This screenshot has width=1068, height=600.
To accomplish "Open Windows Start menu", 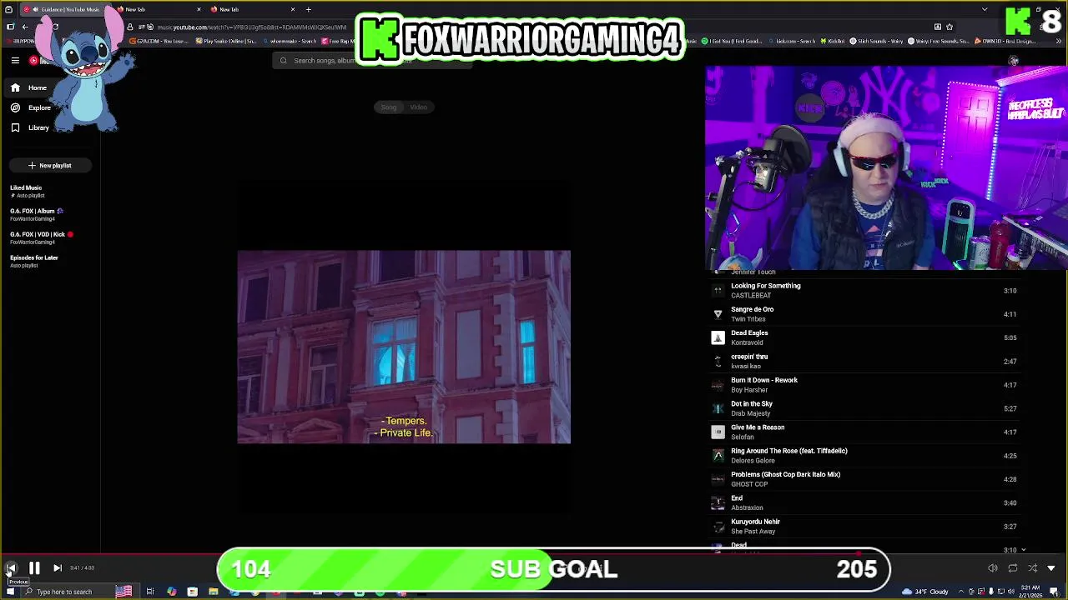I will coord(10,592).
